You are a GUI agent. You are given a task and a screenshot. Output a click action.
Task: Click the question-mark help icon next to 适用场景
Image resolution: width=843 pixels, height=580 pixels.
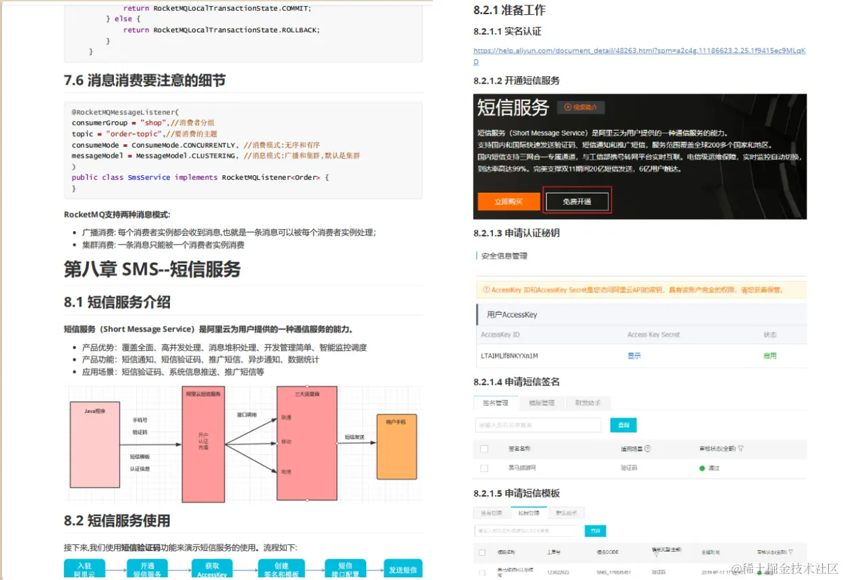click(649, 449)
